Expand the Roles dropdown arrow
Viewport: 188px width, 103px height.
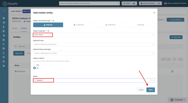(153, 80)
